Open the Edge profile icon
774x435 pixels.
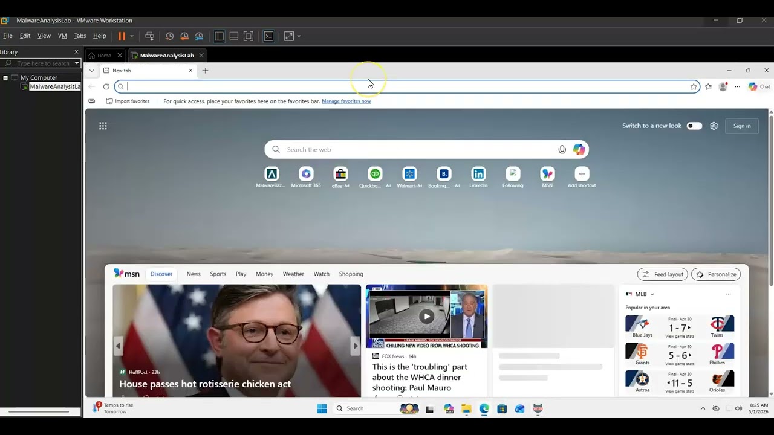tap(723, 86)
